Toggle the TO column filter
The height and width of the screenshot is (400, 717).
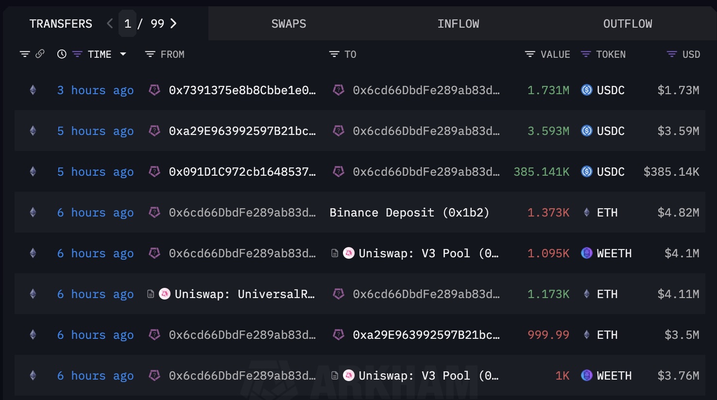334,54
